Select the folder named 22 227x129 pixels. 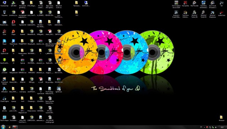pos(13,61)
